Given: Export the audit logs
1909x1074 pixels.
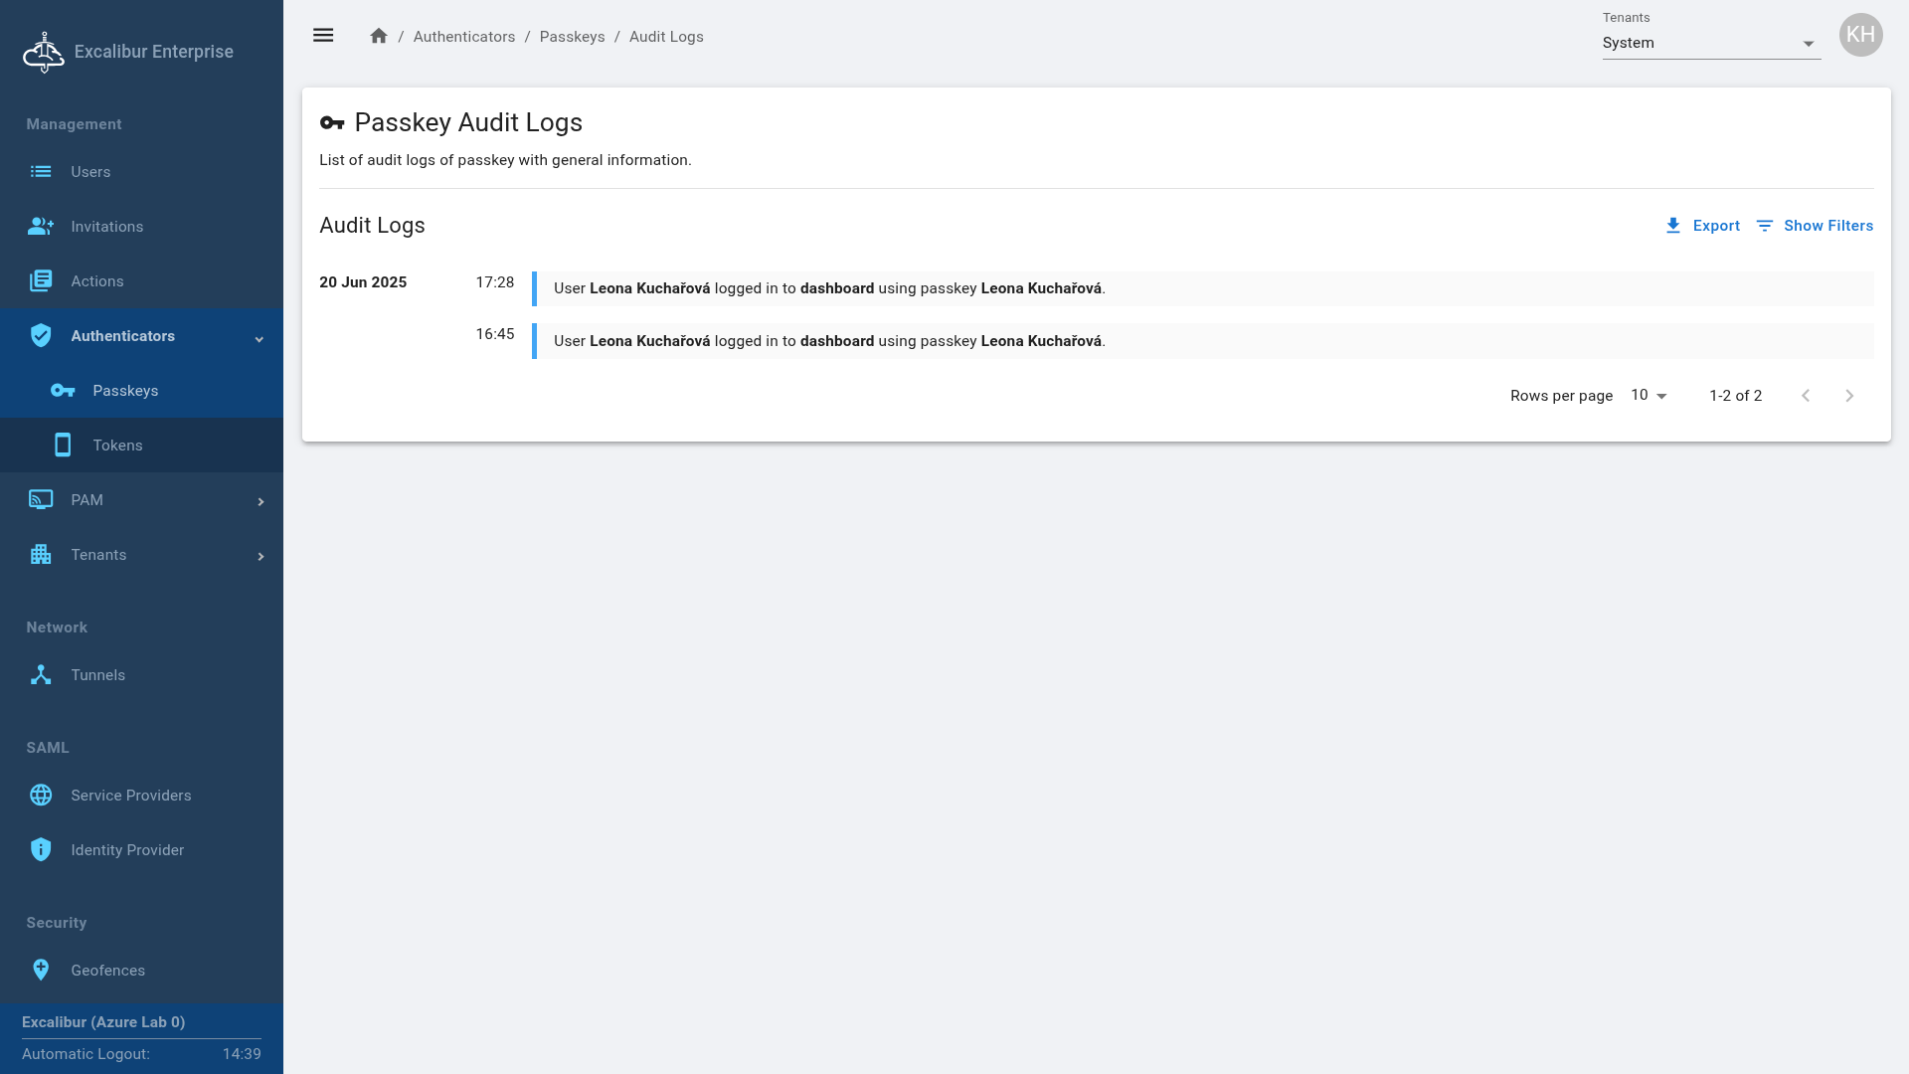Looking at the screenshot, I should (1702, 226).
